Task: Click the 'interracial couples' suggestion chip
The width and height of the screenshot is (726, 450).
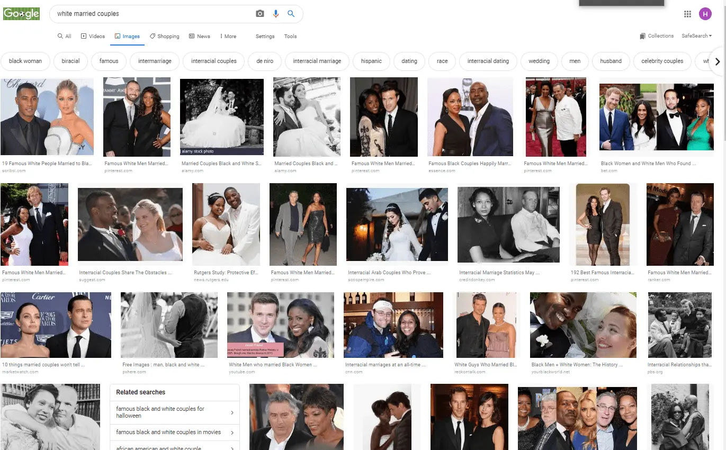Action: [213, 61]
